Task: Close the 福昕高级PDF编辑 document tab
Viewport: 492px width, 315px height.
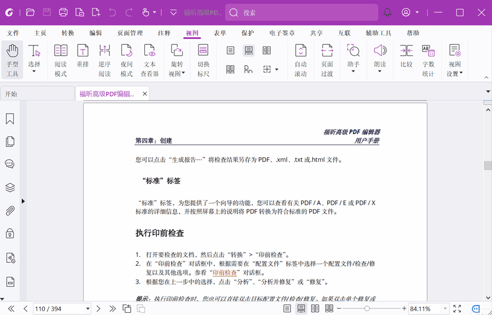Action: (x=145, y=94)
